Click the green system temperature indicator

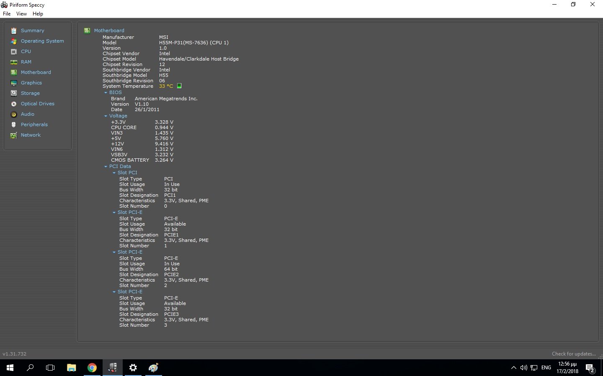[179, 86]
